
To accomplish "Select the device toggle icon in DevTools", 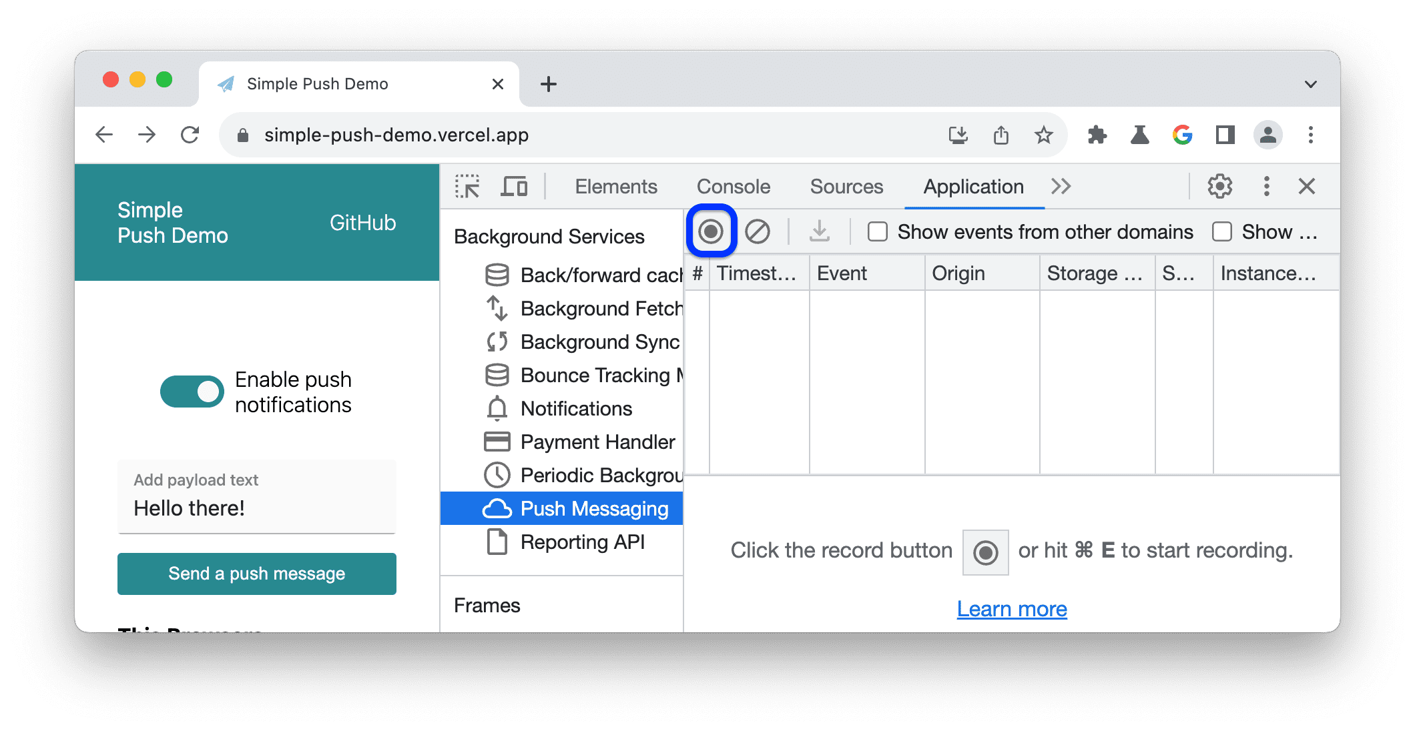I will (514, 187).
